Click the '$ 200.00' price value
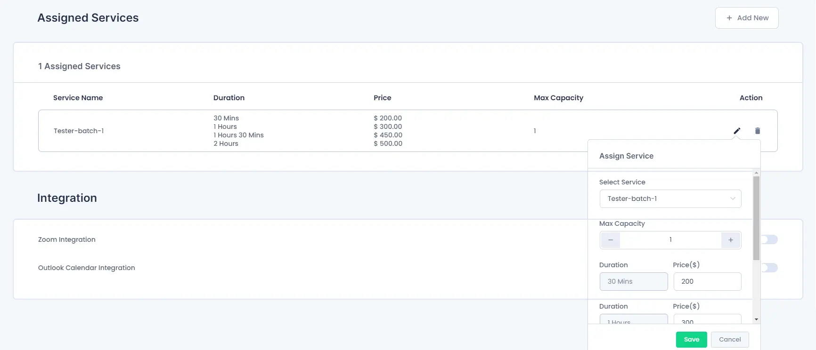 point(388,118)
